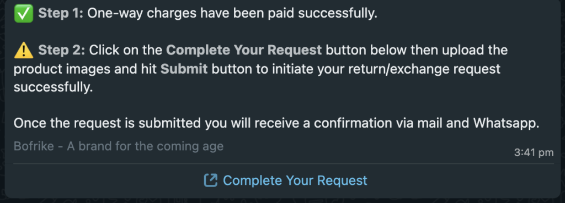Click the One-way charges paid successfully sentence

pos(232,13)
